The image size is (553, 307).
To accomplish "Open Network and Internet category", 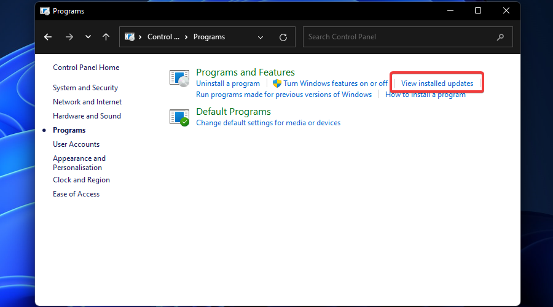I will [87, 102].
